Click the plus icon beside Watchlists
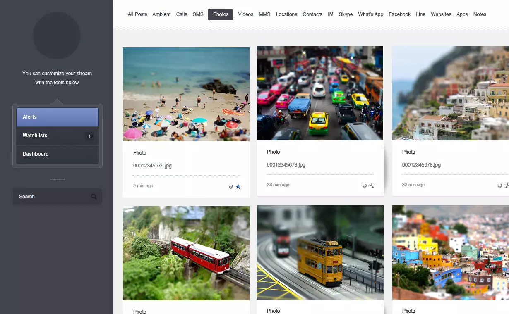509x314 pixels. 89,136
